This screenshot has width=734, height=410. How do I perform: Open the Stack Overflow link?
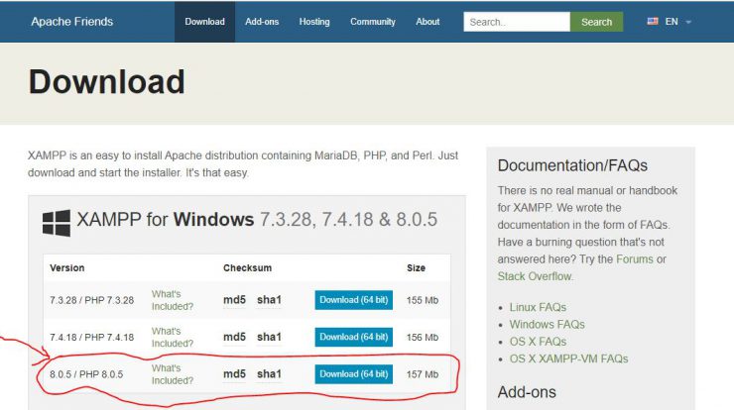click(534, 276)
